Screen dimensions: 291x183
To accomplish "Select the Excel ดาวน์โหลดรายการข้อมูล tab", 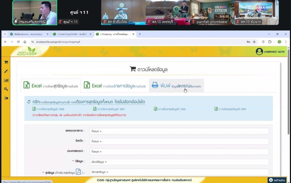I will click(x=115, y=86).
